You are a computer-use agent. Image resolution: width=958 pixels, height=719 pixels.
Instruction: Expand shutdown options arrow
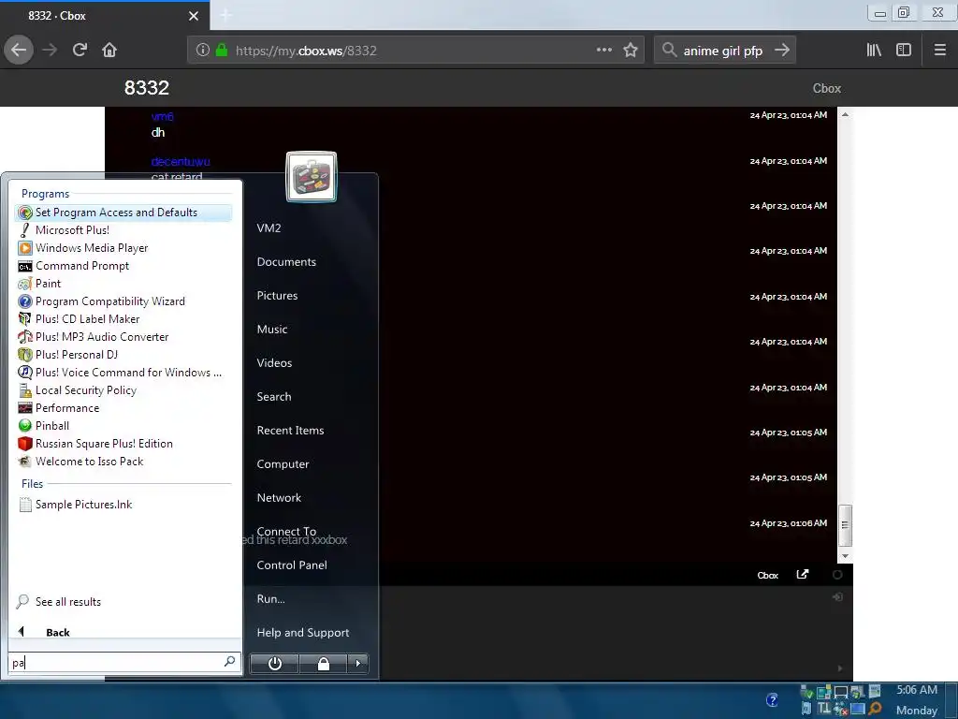click(x=358, y=664)
